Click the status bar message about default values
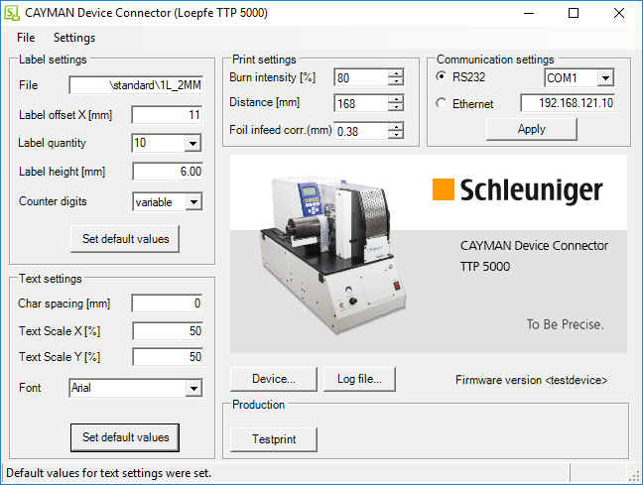Image resolution: width=643 pixels, height=485 pixels. click(109, 473)
